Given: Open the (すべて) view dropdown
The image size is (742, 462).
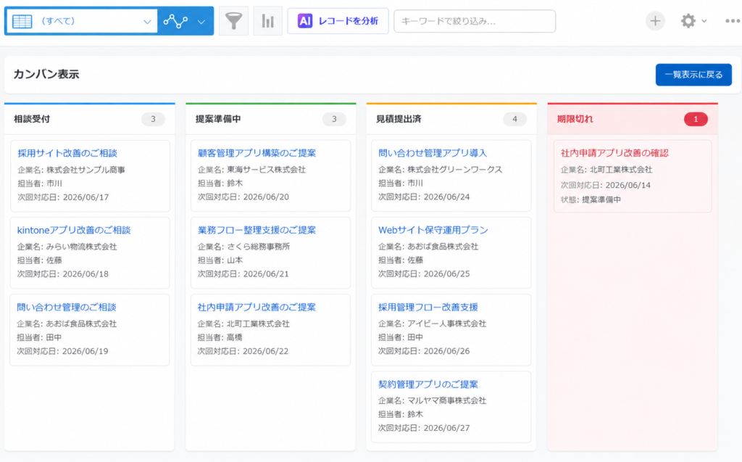Looking at the screenshot, I should click(82, 21).
